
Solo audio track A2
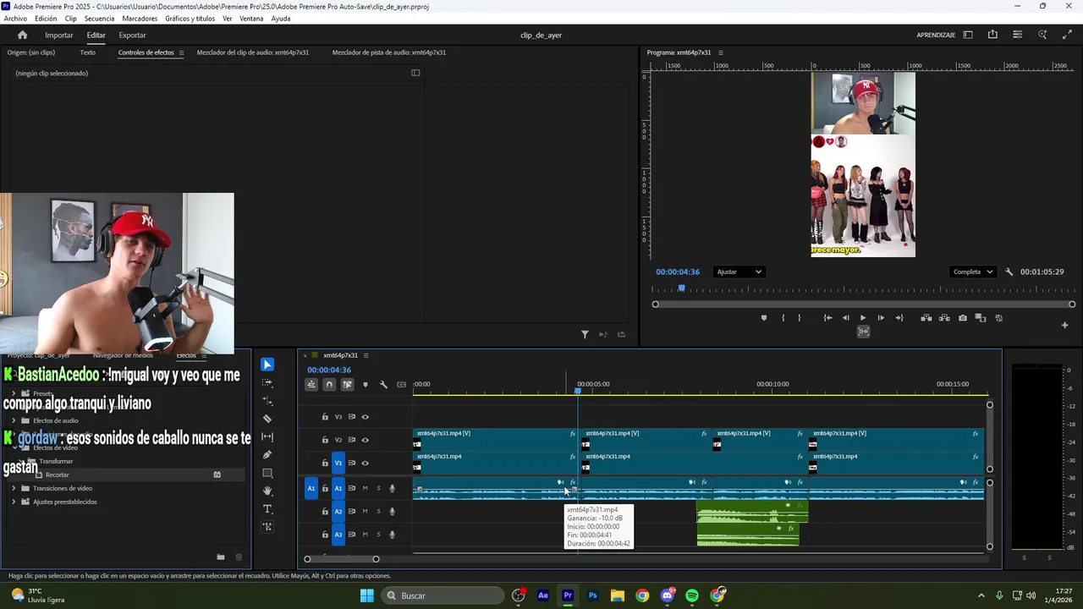tap(378, 511)
